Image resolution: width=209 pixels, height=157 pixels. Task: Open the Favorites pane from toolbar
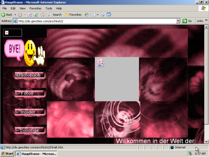pos(73,15)
